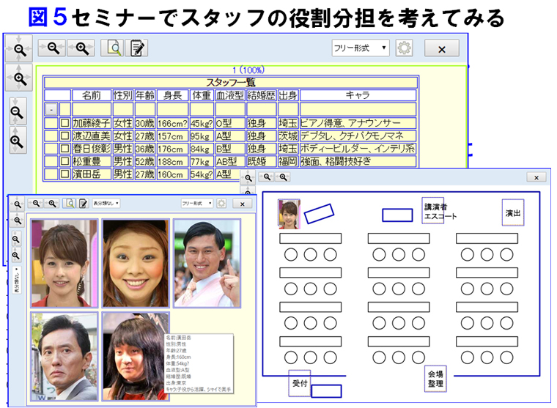Click the 95kg weight cell
Screen dimensions: 557x408
[202, 136]
